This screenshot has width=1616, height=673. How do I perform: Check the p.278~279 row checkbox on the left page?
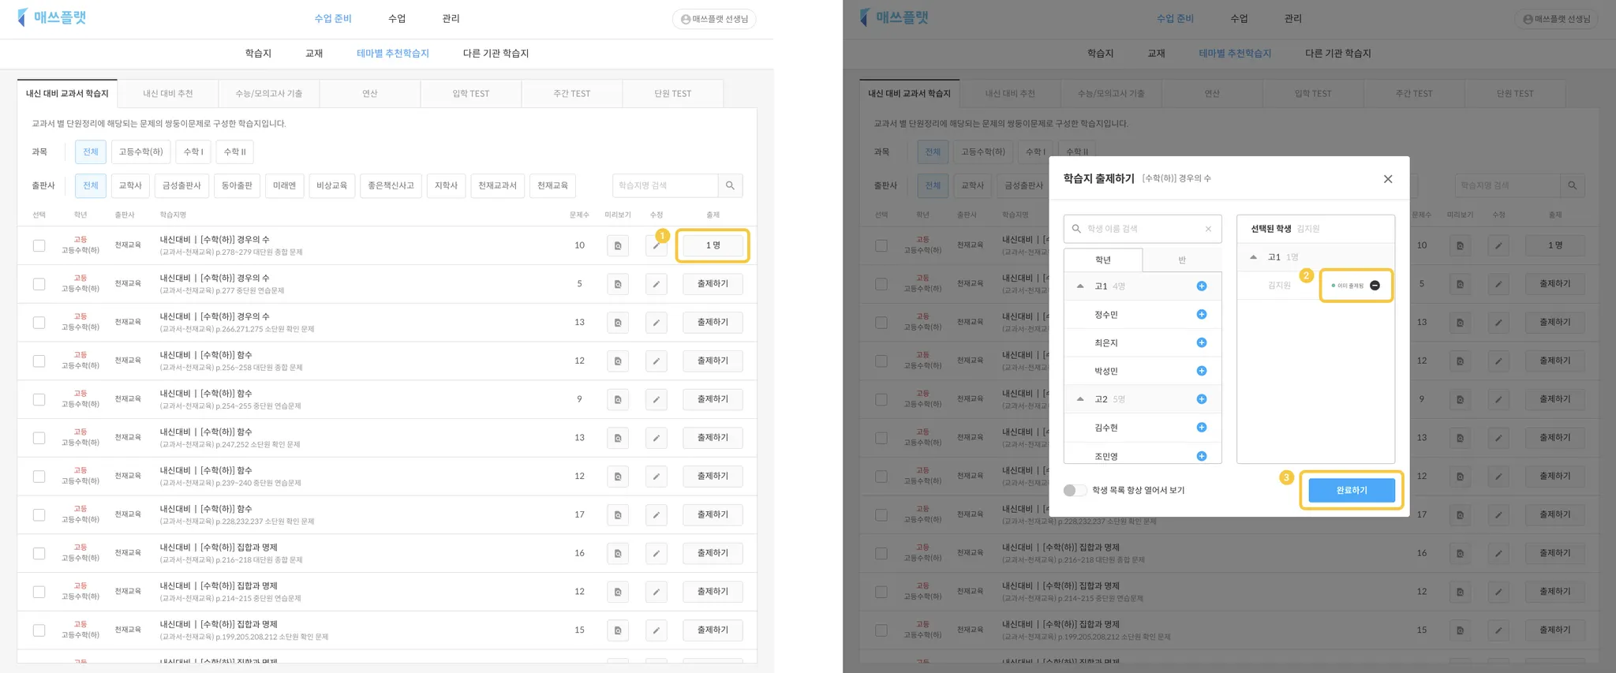tap(39, 245)
